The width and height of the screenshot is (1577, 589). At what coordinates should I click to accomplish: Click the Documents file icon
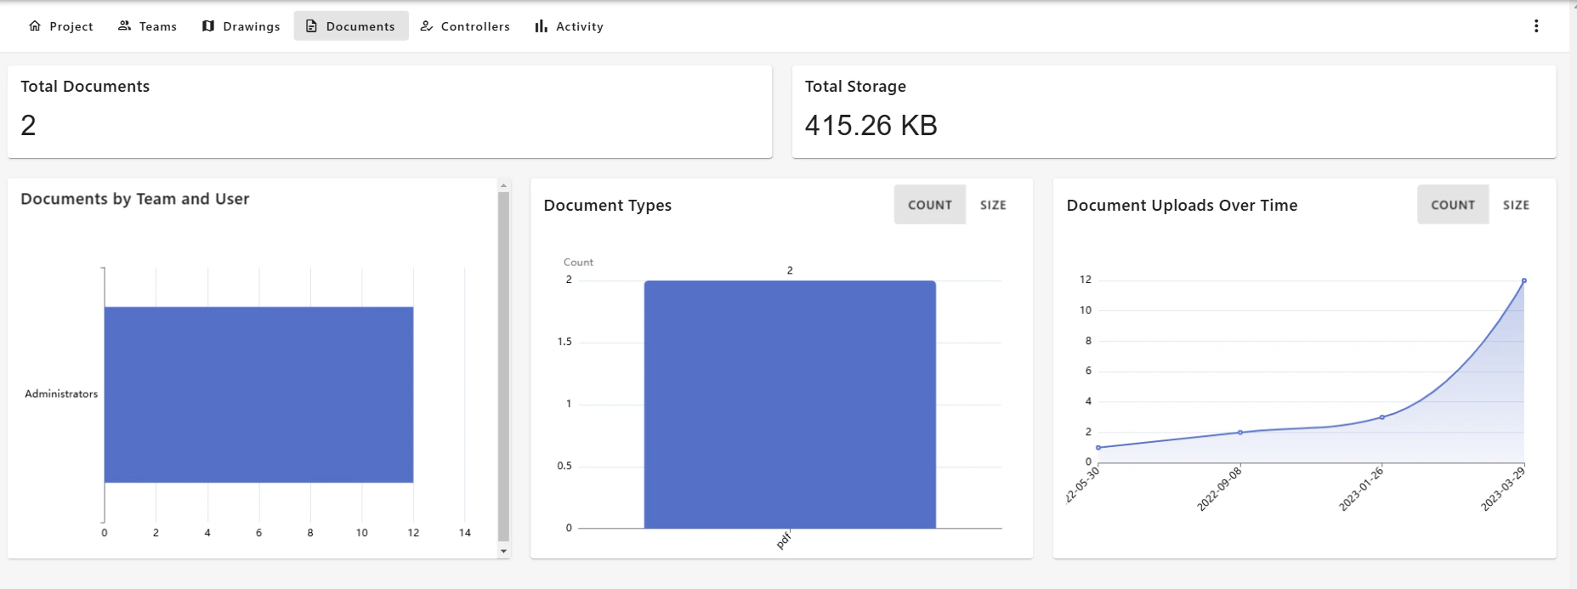point(311,26)
